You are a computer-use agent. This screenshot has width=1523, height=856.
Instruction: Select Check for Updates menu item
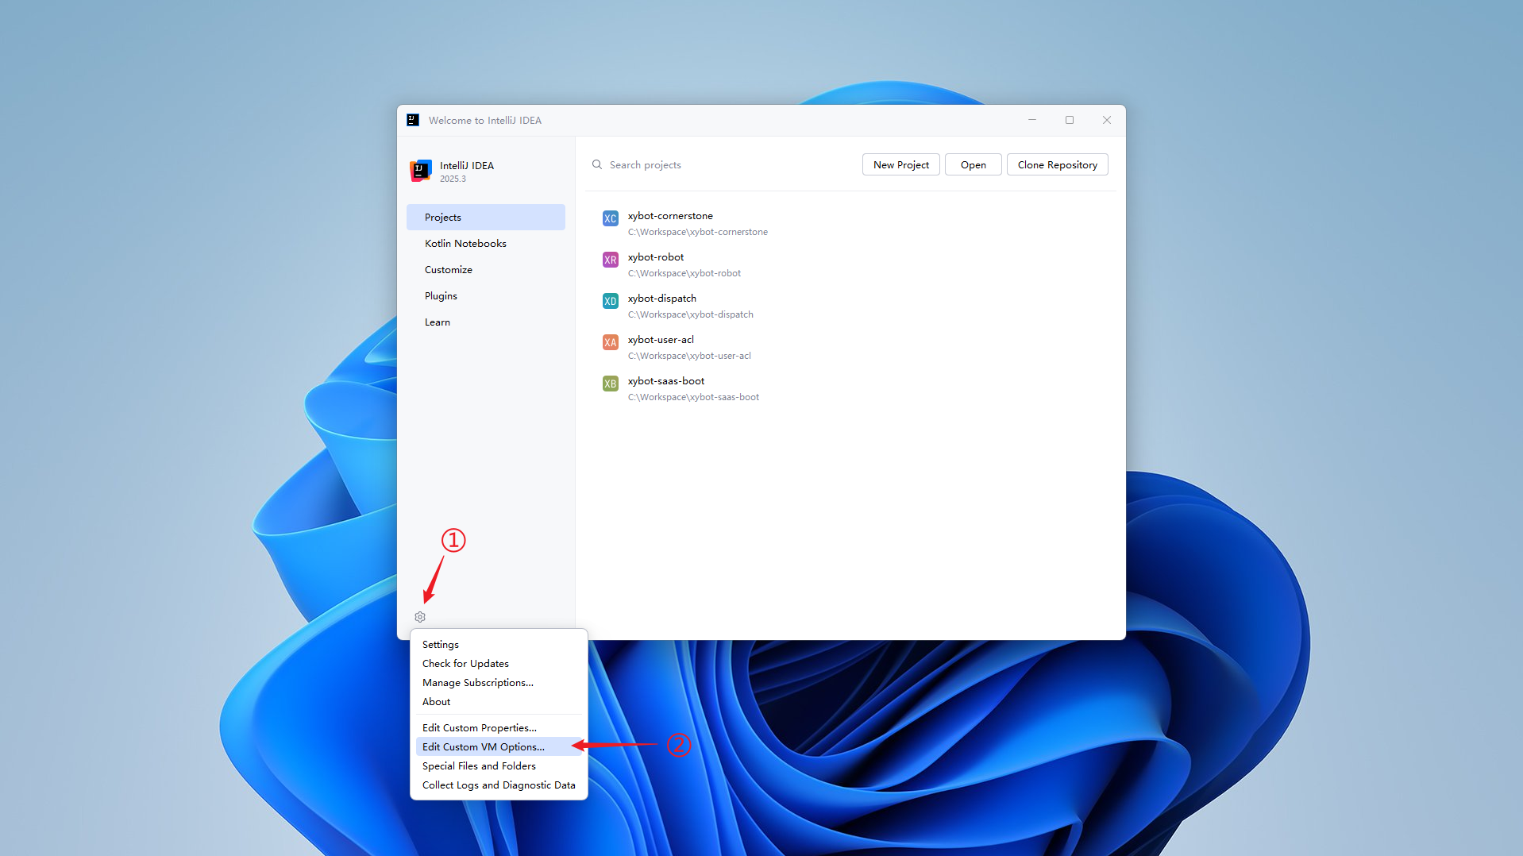pyautogui.click(x=499, y=663)
